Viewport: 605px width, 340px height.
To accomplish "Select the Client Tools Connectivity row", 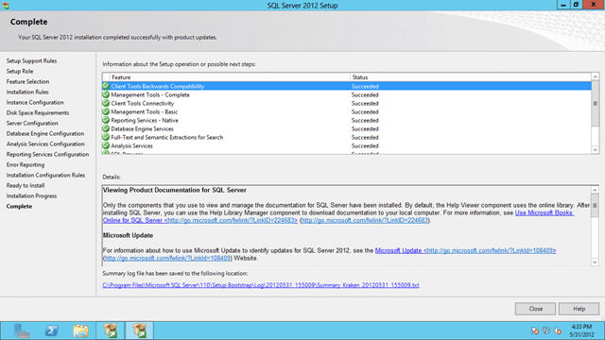I will tap(347, 103).
